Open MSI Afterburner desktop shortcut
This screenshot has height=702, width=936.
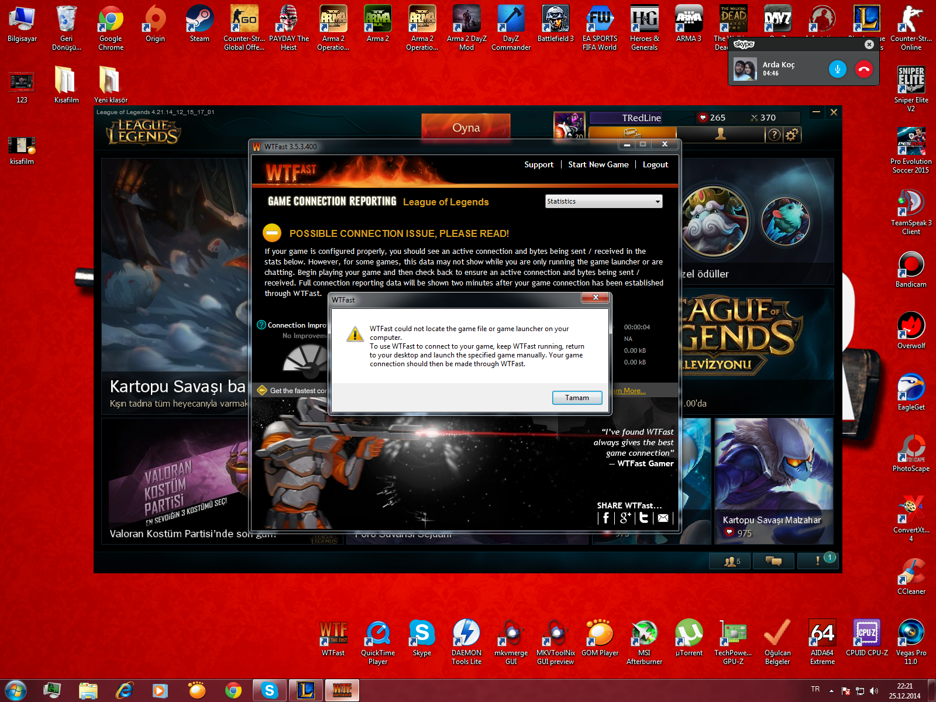(644, 642)
